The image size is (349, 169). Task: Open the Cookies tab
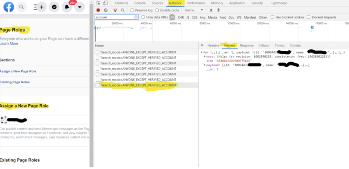pos(295,45)
